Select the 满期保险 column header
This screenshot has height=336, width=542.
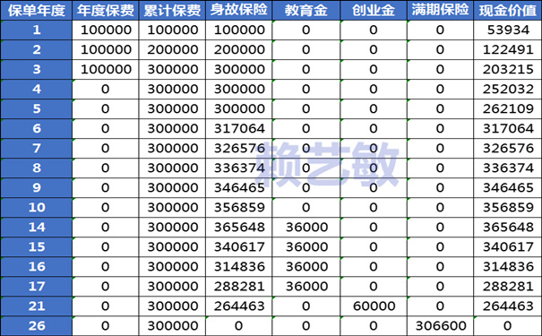tap(440, 10)
